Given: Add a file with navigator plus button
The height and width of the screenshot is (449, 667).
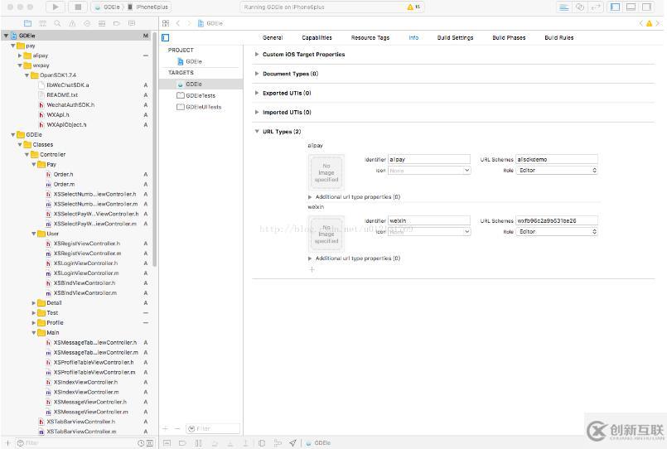Looking at the screenshot, I should pyautogui.click(x=7, y=443).
